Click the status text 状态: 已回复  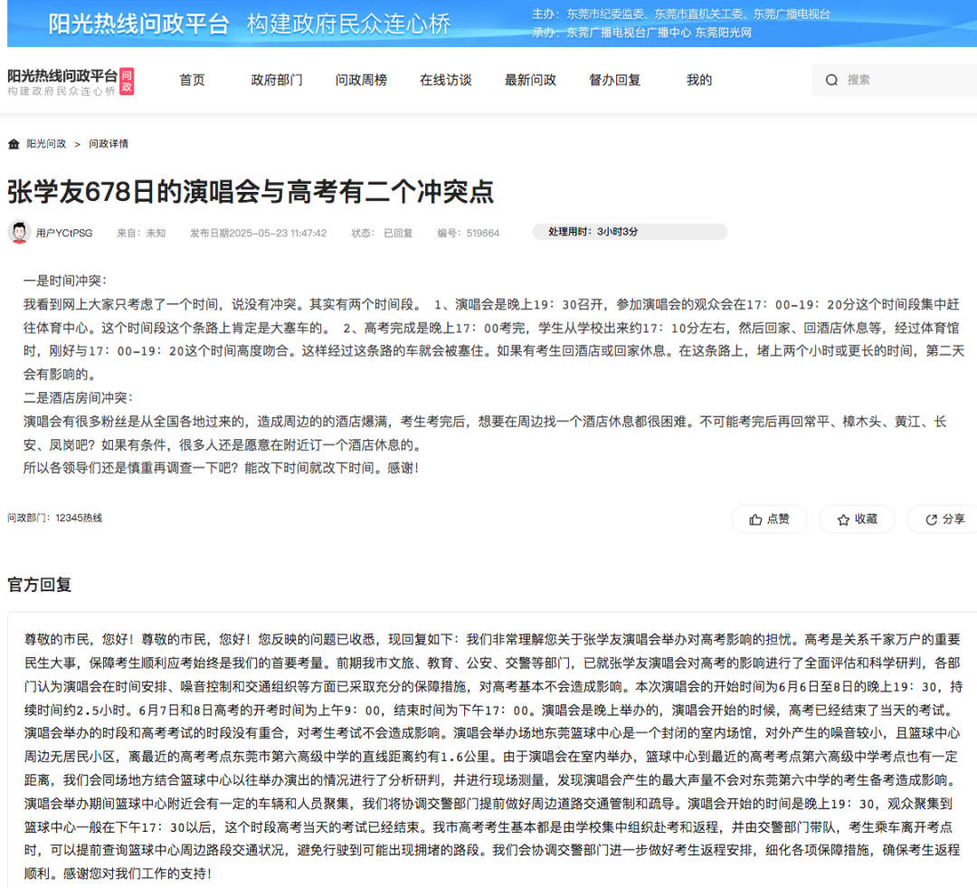point(382,234)
